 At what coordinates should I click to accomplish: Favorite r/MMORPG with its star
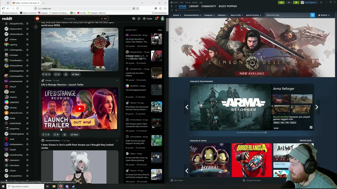tap(27, 102)
